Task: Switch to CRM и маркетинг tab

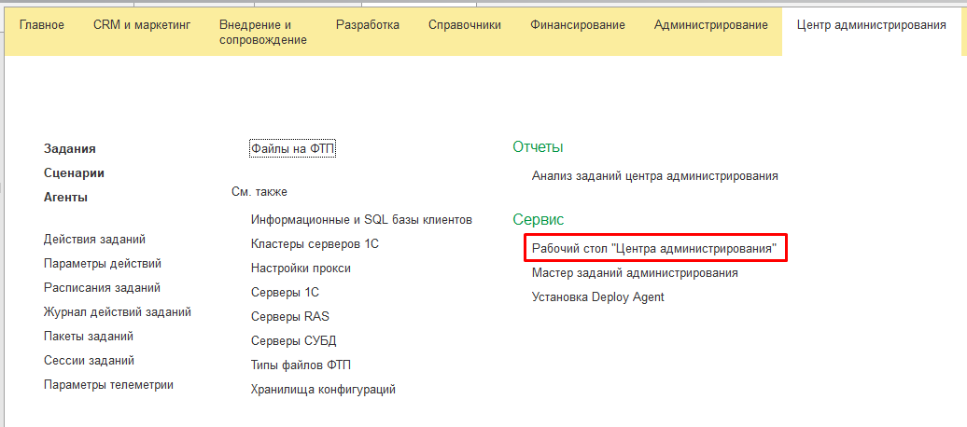Action: click(x=142, y=25)
